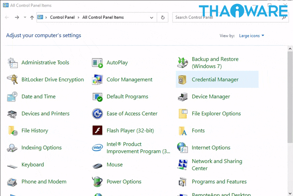
Task: Open the Administrative Tools link
Action: pyautogui.click(x=45, y=63)
